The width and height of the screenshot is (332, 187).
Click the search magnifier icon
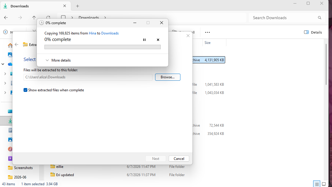click(x=320, y=18)
